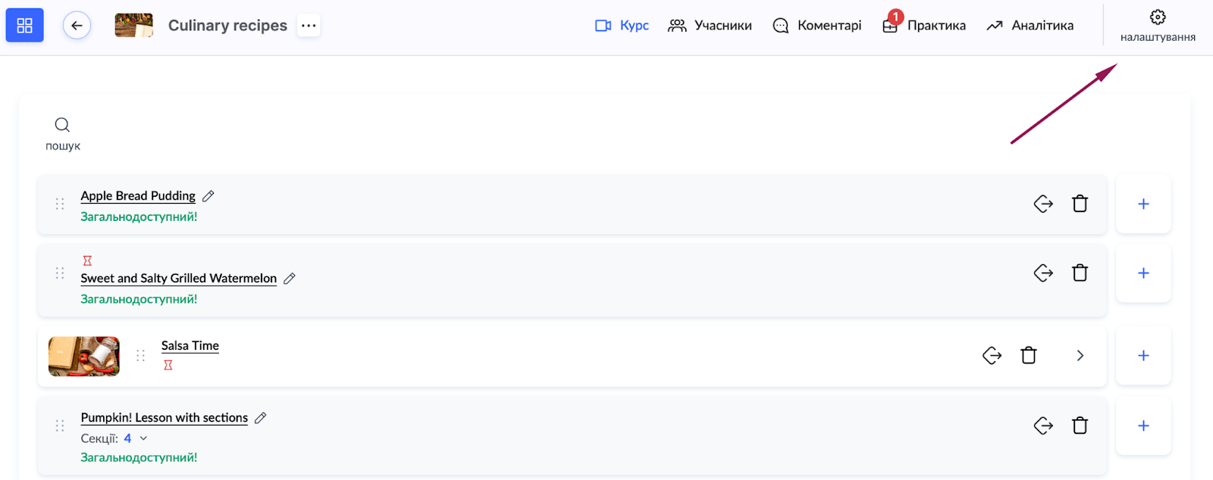
Task: Move the Sweet and Salty Grilled Watermelon lesson
Action: [x=1043, y=273]
